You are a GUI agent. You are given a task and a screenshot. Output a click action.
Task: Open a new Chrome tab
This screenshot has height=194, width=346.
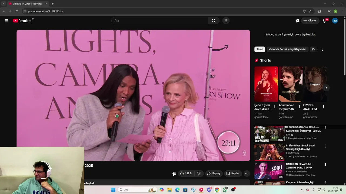coord(52,4)
